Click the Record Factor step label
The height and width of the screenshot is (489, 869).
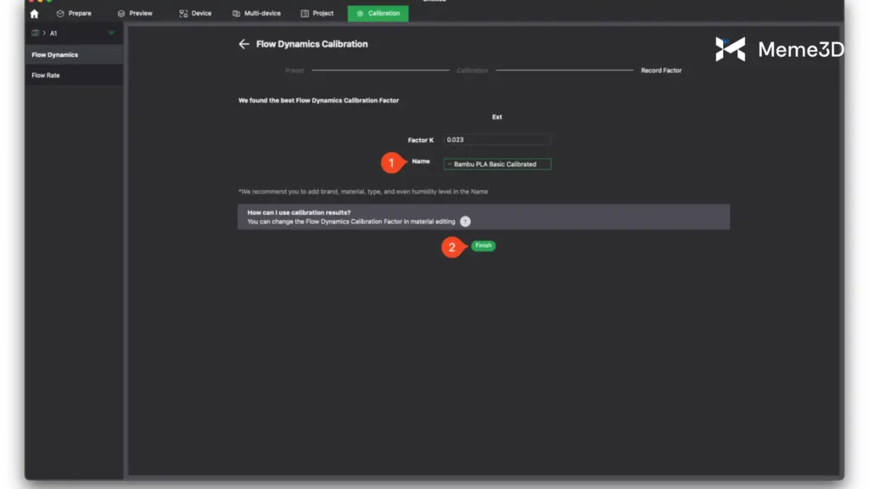(x=660, y=70)
